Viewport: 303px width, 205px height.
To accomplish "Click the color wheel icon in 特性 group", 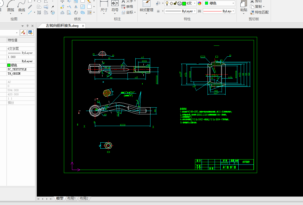I will (199, 3).
